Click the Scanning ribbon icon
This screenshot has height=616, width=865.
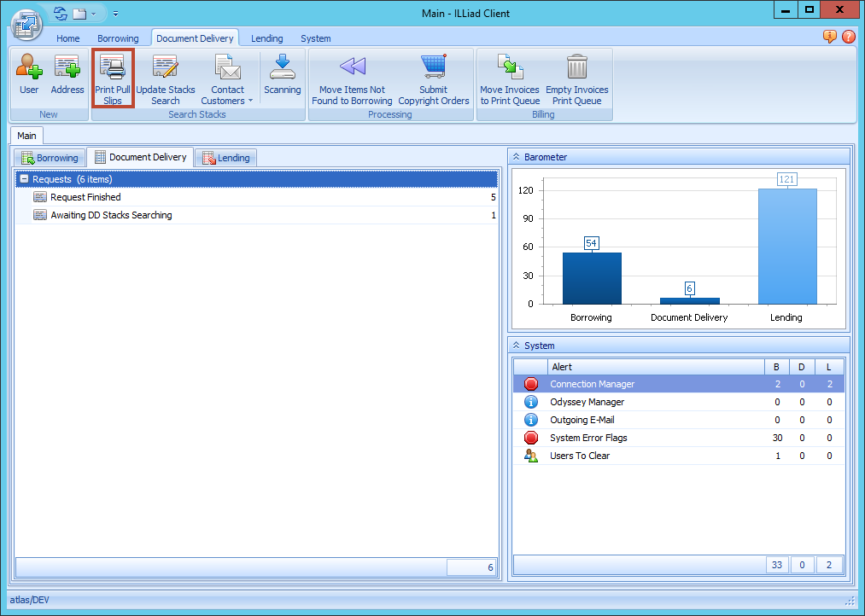tap(282, 68)
